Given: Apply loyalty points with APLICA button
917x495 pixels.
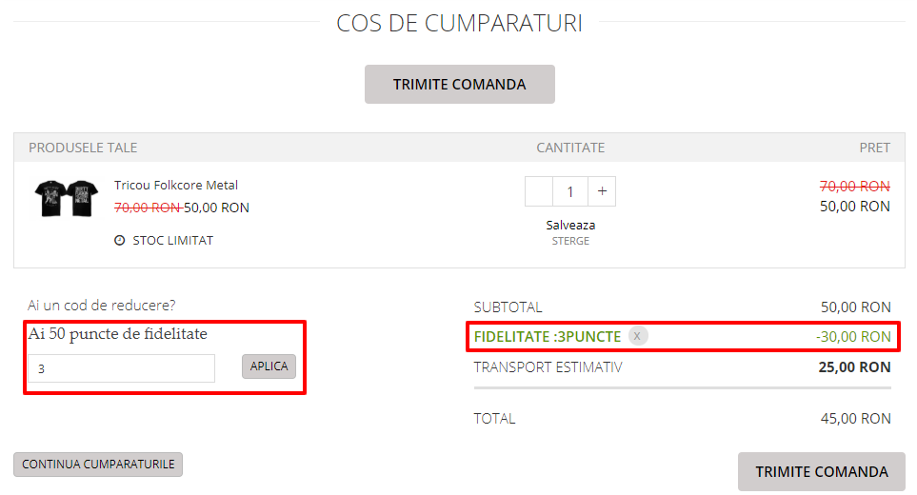Looking at the screenshot, I should point(269,366).
